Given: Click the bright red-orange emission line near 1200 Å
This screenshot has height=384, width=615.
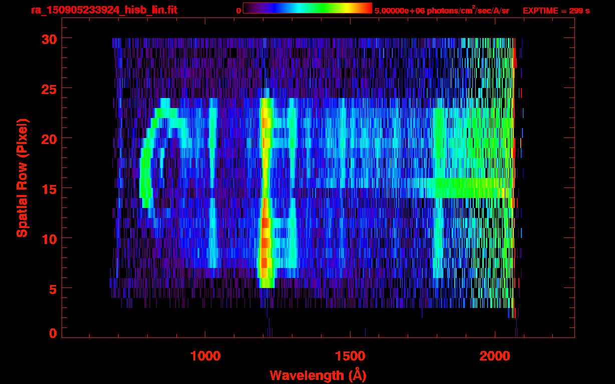Looking at the screenshot, I should tap(265, 225).
